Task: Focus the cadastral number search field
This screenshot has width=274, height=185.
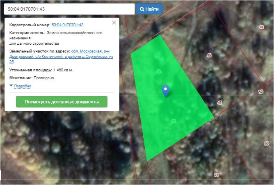Action: 68,9
